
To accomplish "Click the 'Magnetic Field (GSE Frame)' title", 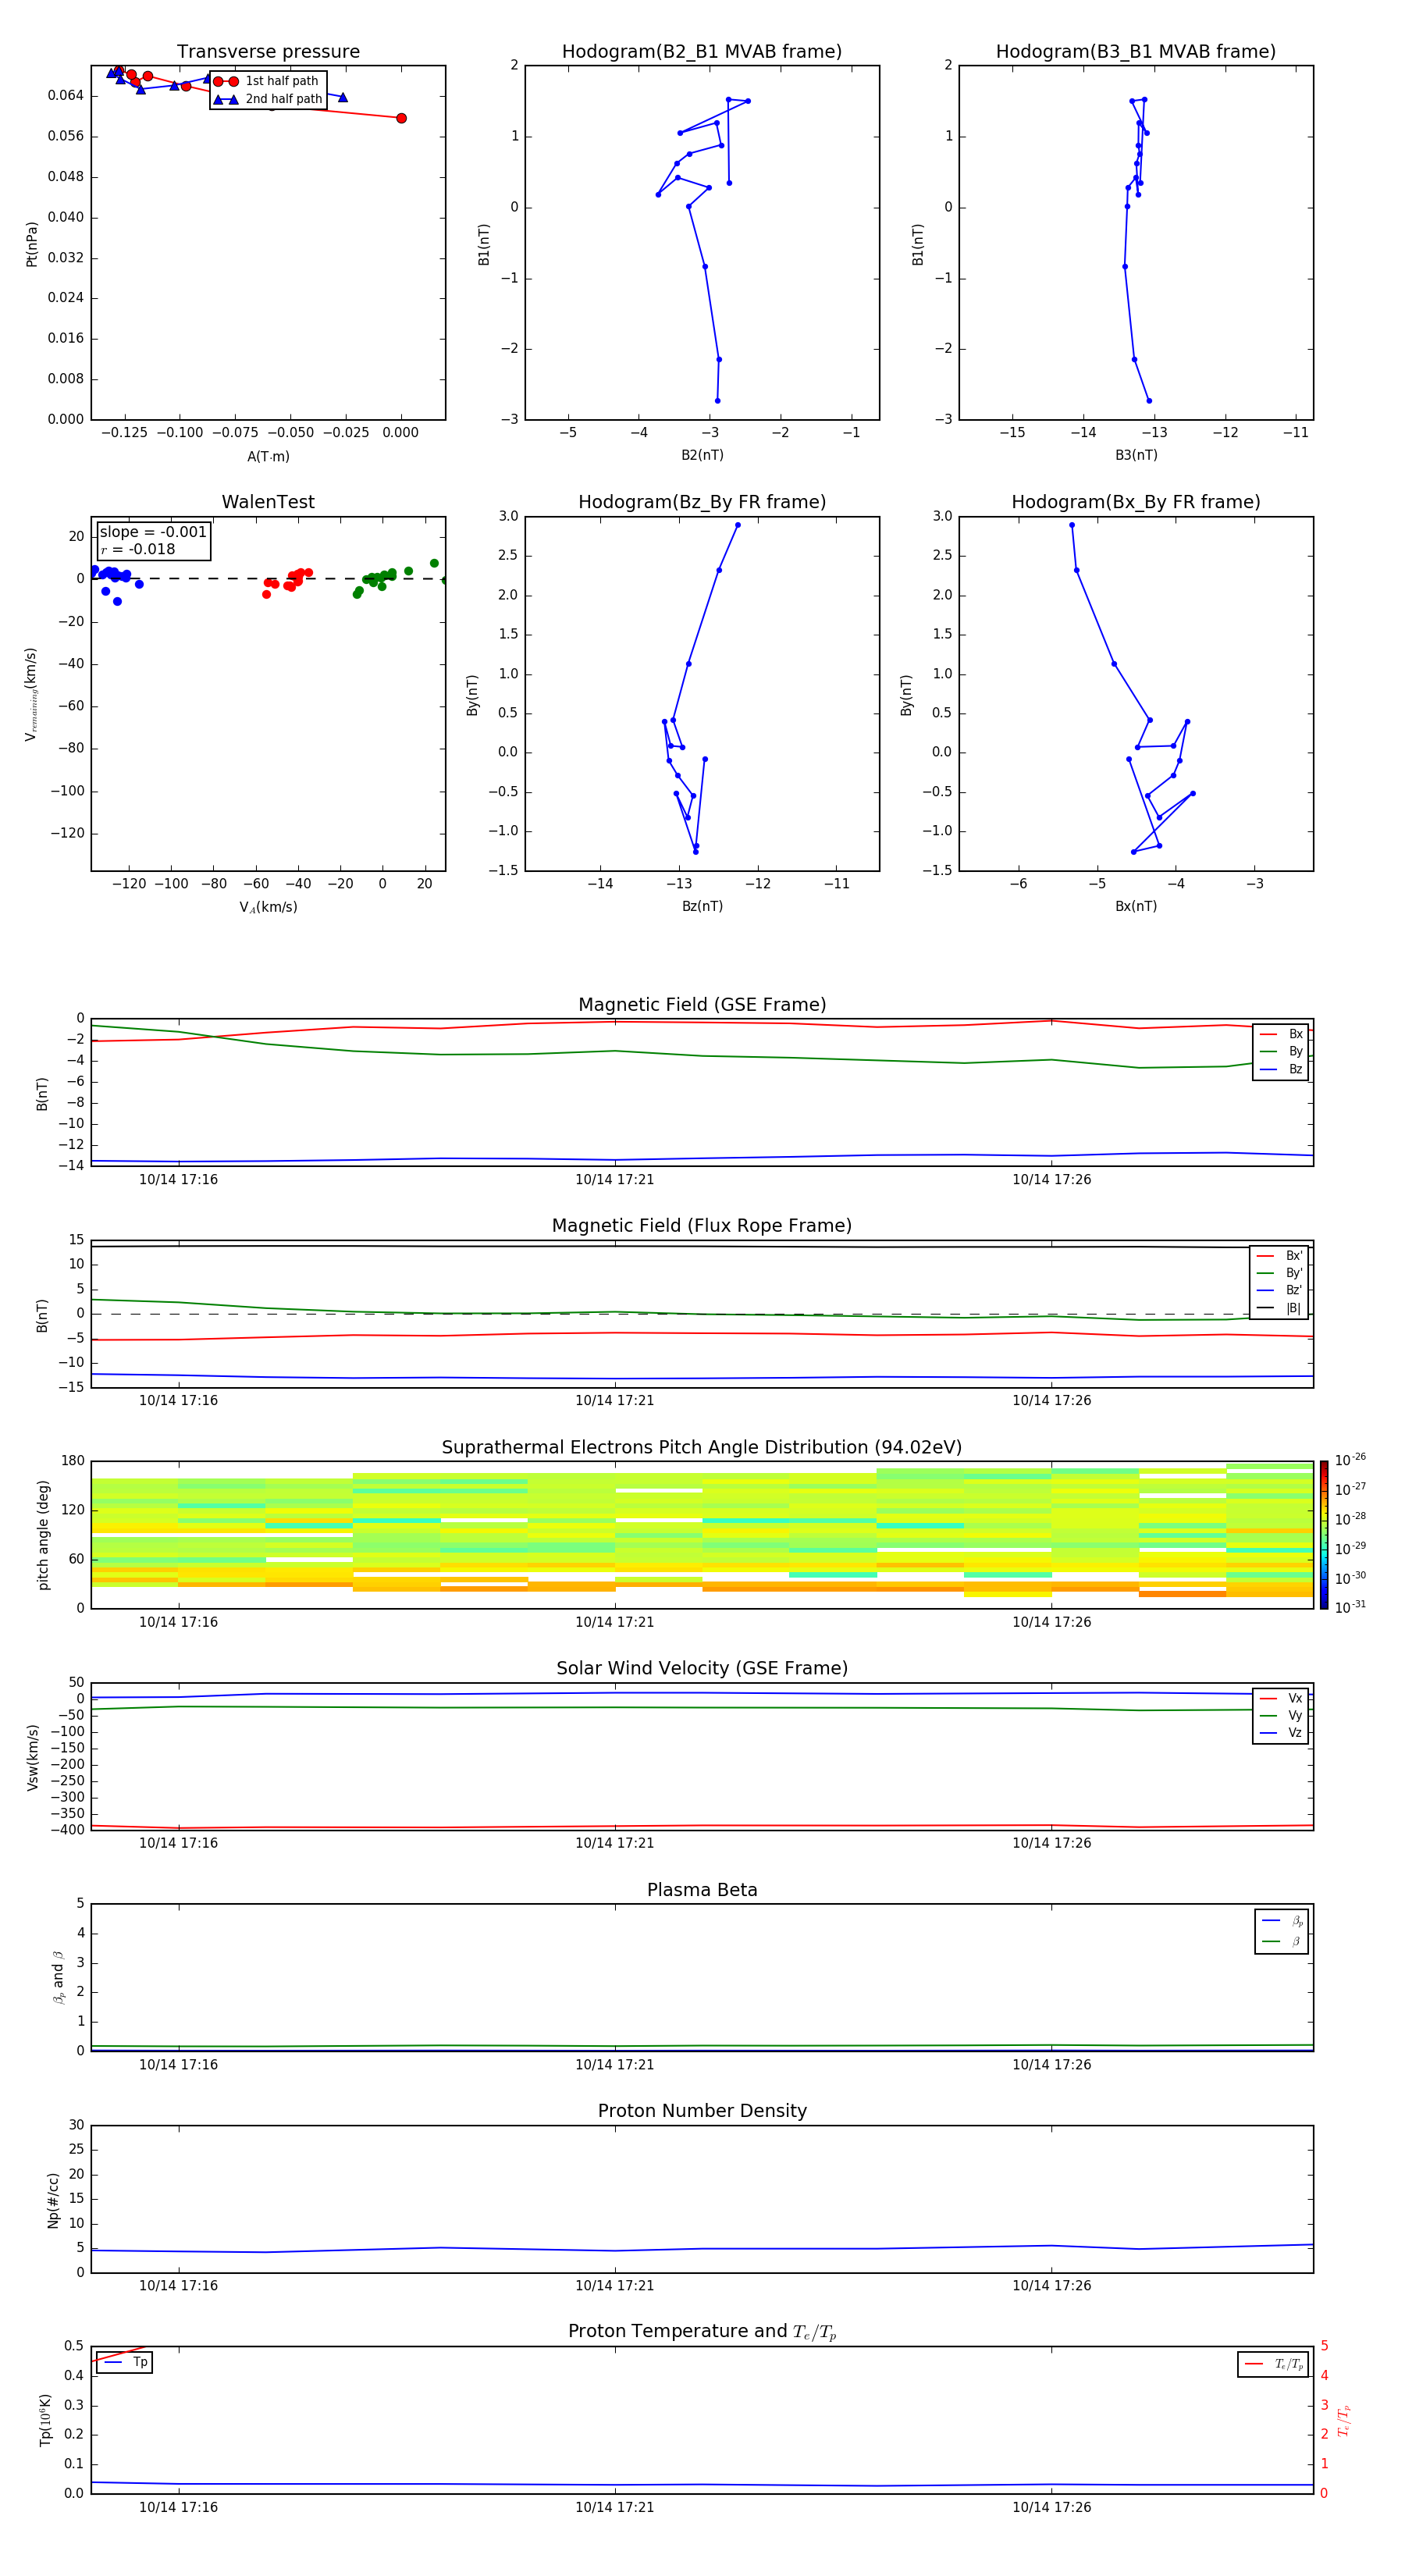I will [702, 1004].
